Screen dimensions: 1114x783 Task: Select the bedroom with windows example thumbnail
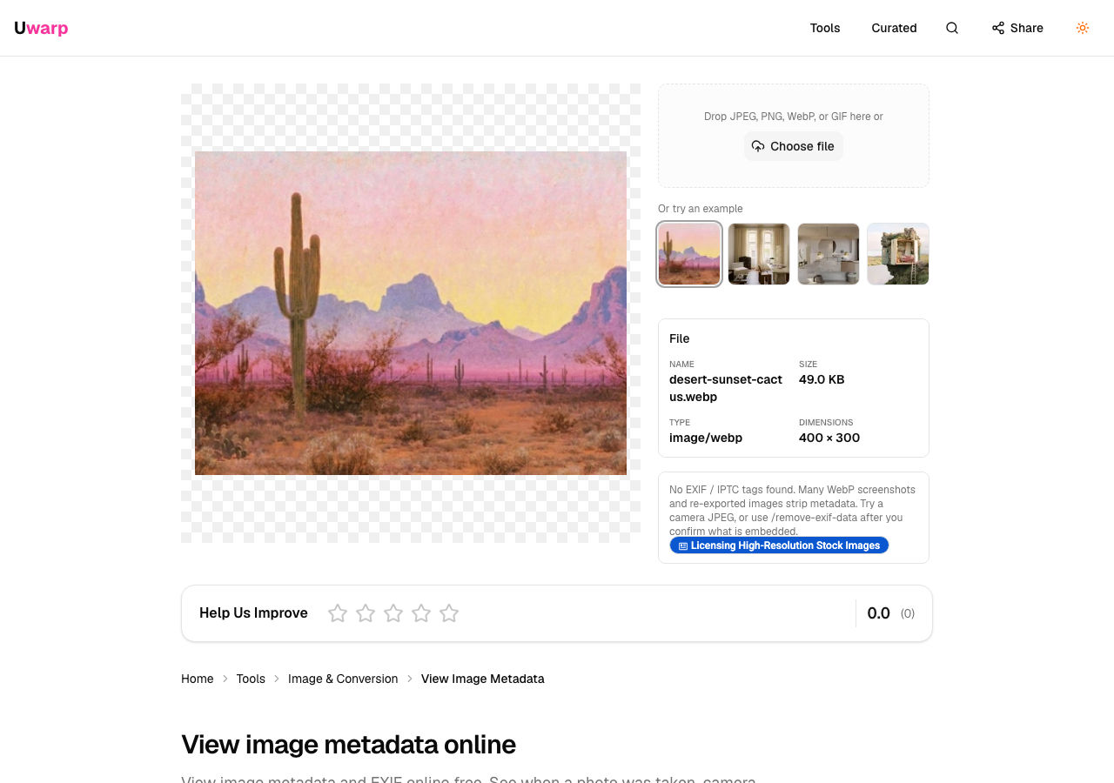point(759,254)
